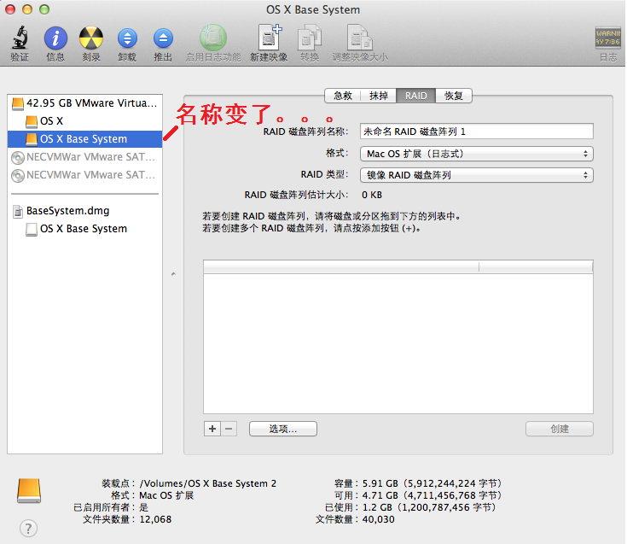Click the RAID list column header
The width and height of the screenshot is (627, 544).
(398, 266)
